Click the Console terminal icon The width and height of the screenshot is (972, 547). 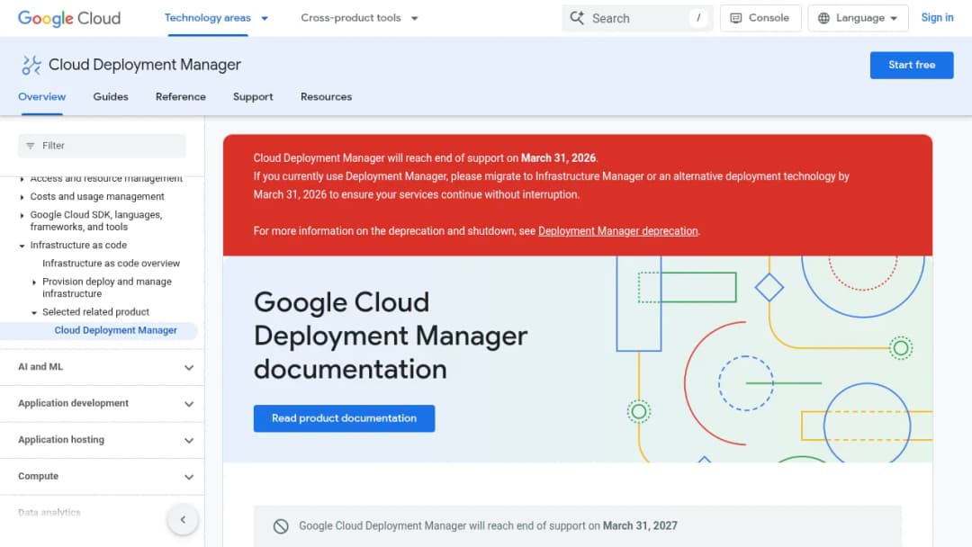736,18
